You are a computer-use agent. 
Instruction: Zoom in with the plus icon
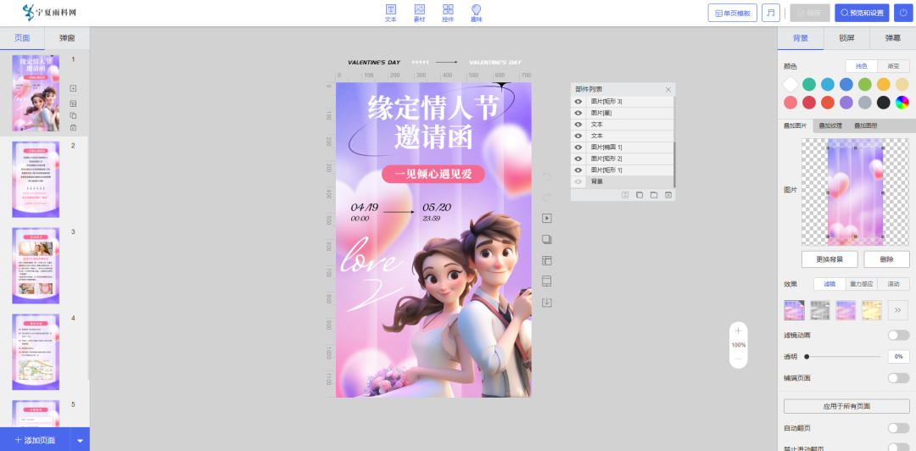738,331
